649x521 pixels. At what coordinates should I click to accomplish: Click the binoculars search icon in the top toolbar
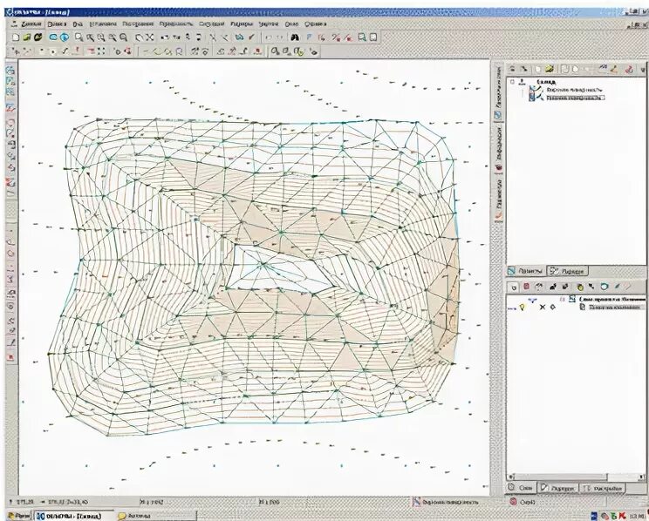click(x=295, y=37)
